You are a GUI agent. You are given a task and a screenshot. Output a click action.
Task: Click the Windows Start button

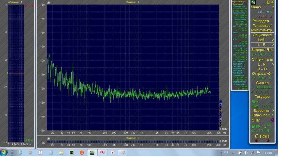[4, 153]
